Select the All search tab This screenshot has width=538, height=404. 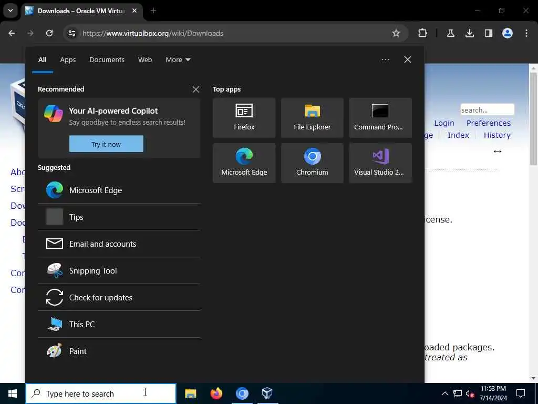(x=42, y=59)
